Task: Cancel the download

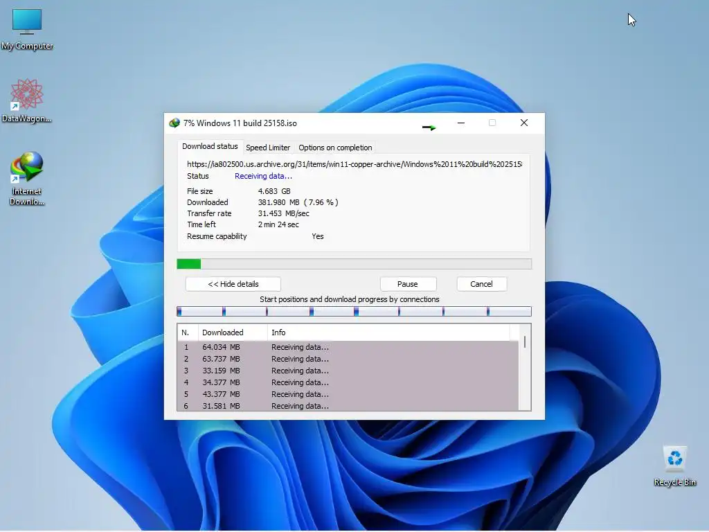Action: pyautogui.click(x=481, y=284)
